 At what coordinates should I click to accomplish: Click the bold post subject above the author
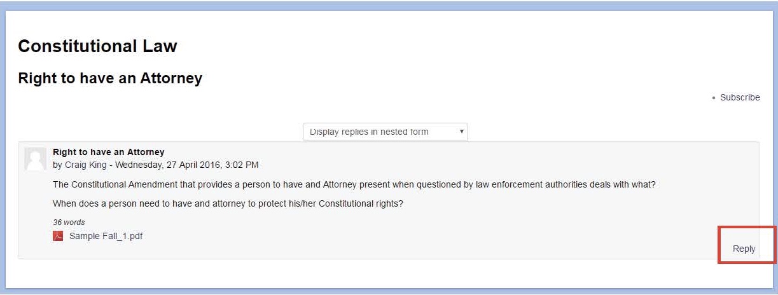point(109,152)
